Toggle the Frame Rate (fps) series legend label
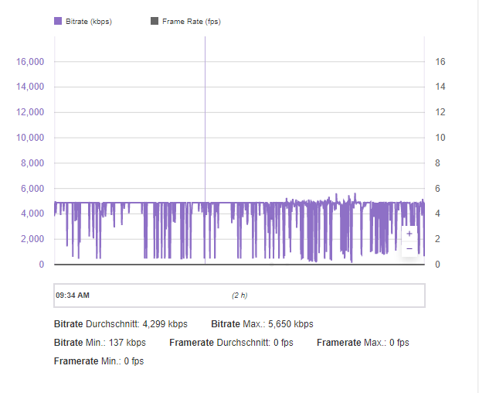Screen dimensions: 479x393 [x=191, y=22]
